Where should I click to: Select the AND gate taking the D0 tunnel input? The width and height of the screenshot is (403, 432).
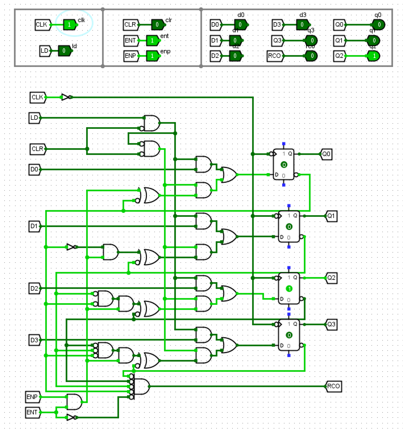point(204,164)
